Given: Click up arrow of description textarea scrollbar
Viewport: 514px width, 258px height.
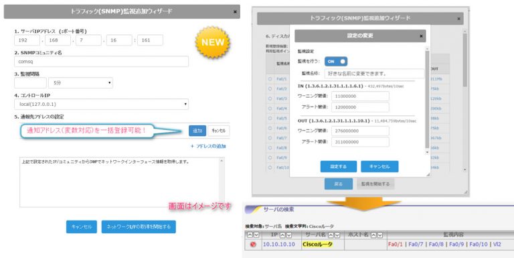Looking at the screenshot, I should 222,161.
